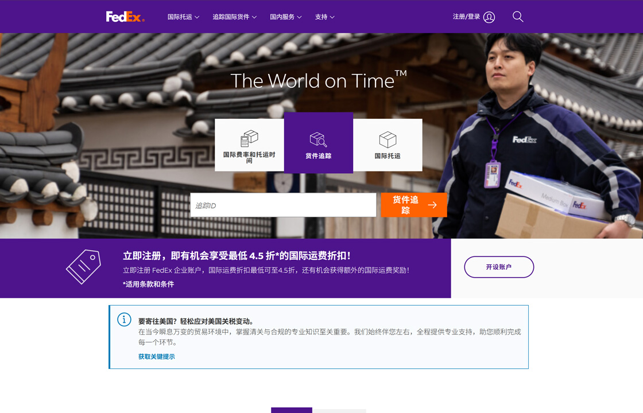This screenshot has width=643, height=413.
Task: Select the 国际托运 box tile
Action: [388, 145]
